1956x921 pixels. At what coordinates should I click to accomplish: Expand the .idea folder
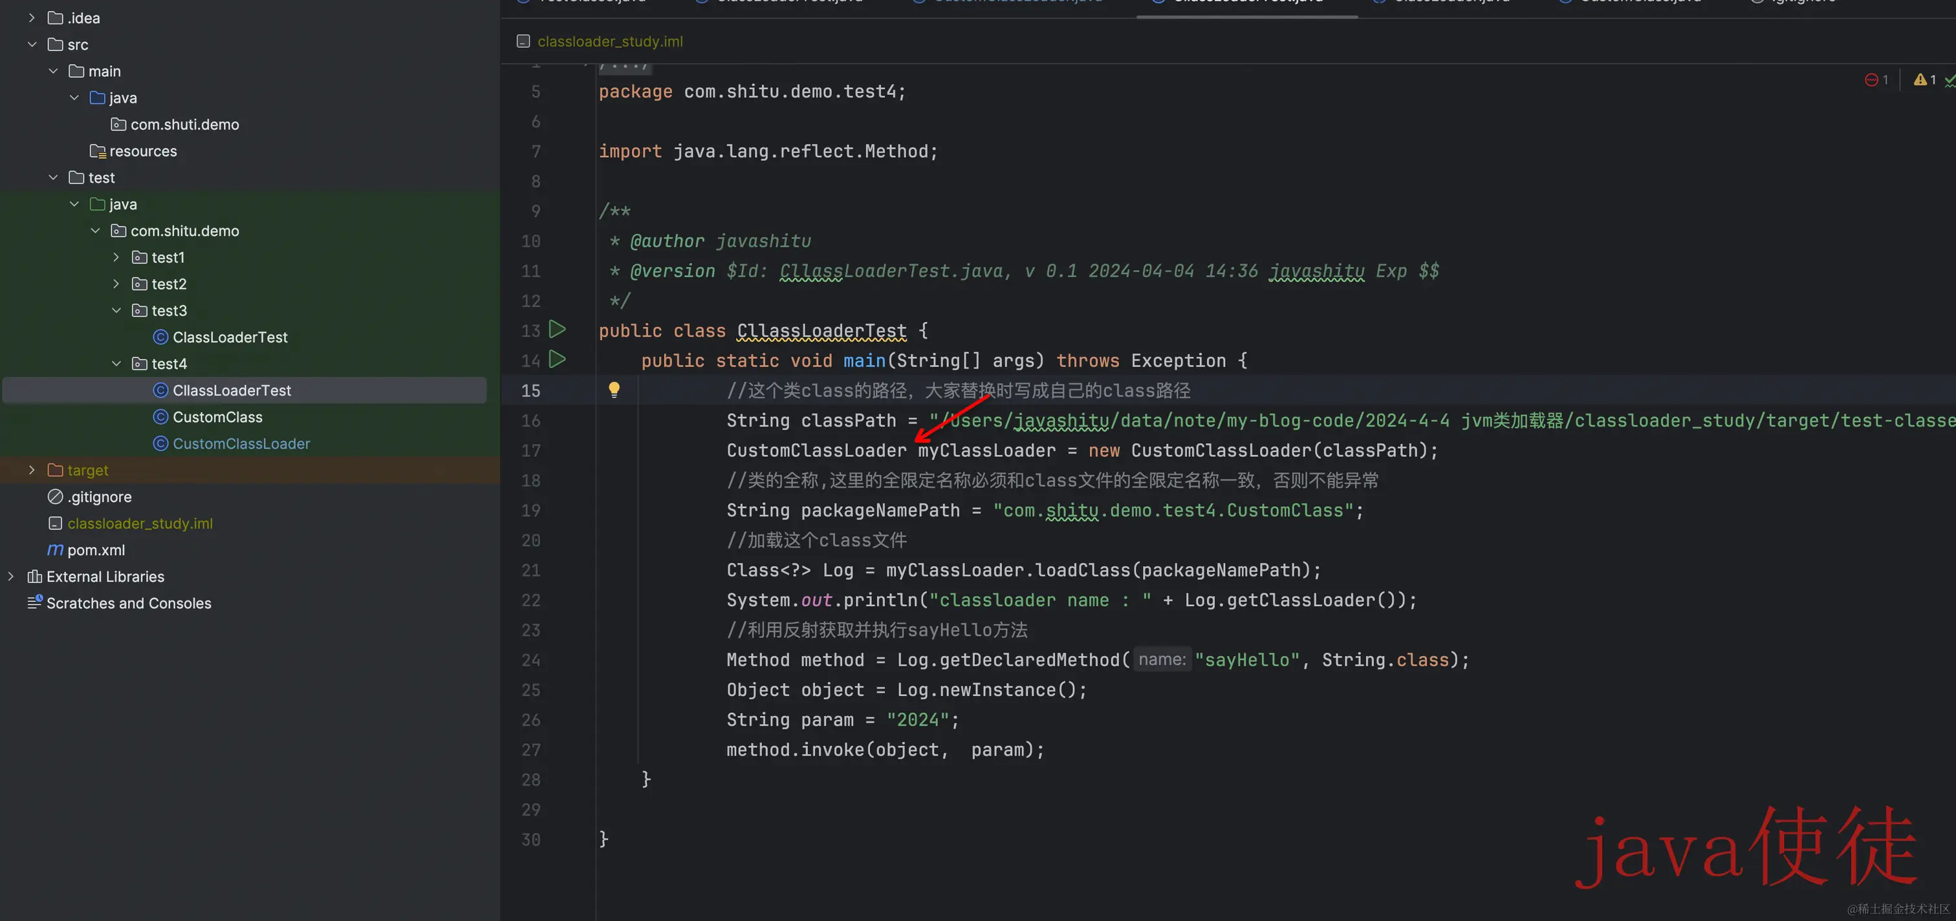click(31, 17)
